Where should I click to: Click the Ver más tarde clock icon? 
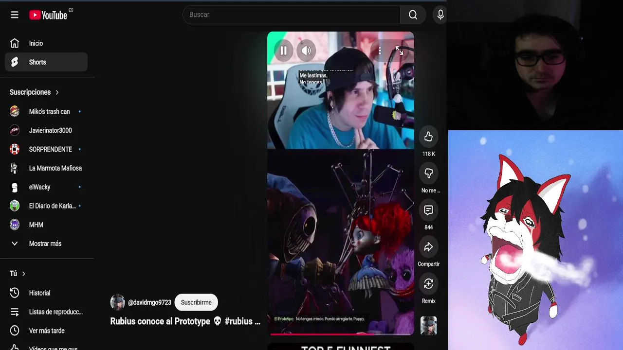[15, 331]
